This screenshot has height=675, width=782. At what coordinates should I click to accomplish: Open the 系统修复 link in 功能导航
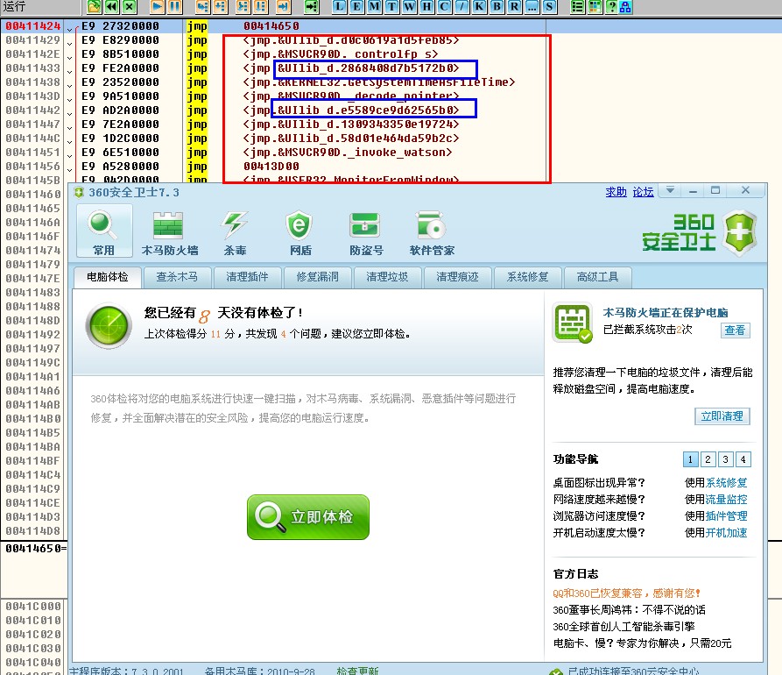(727, 483)
